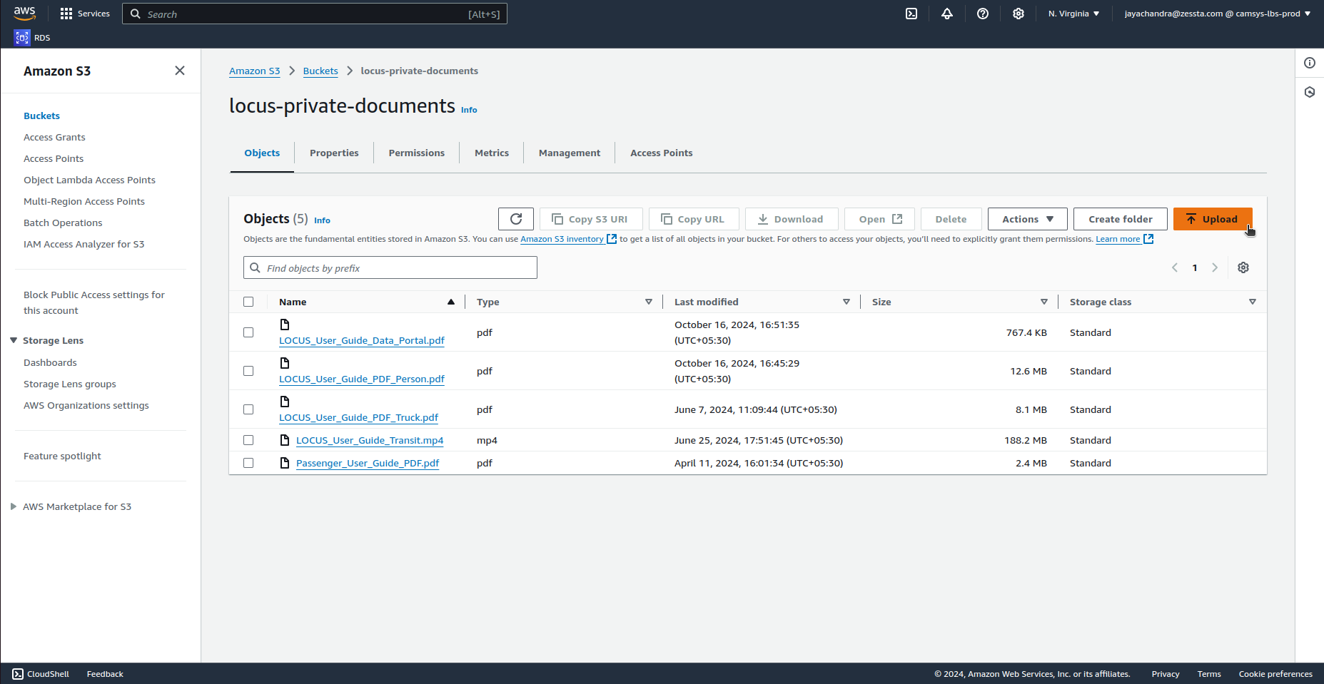Open the LOCUS_User_Guide_PDF_Truck.pdf link
Viewport: 1324px width, 684px height.
coord(358,417)
